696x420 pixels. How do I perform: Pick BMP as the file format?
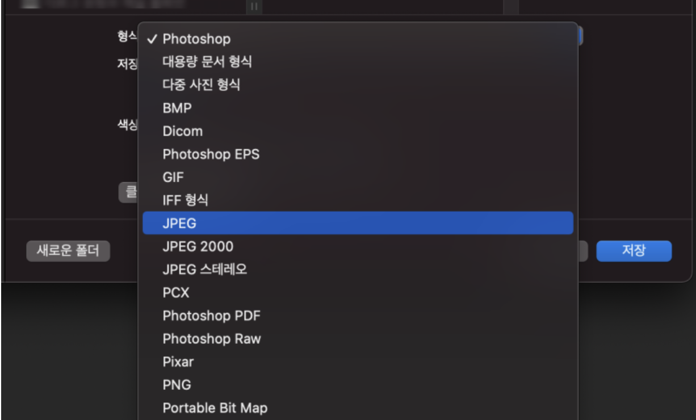pos(177,108)
